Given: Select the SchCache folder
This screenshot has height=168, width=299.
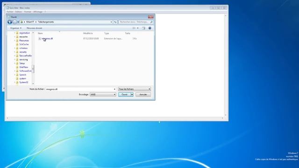Looking at the screenshot, I should [24, 44].
